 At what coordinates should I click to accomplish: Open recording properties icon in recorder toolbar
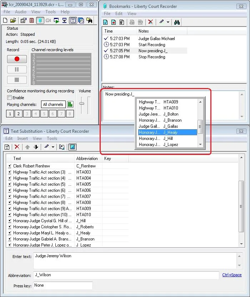click(24, 20)
